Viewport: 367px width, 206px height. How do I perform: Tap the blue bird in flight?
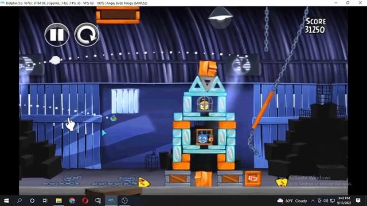[114, 118]
